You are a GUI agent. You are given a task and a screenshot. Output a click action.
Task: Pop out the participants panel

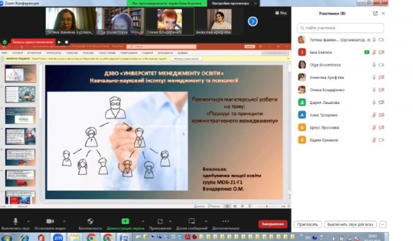point(375,13)
